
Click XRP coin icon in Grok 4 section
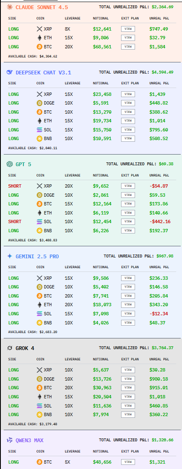tap(39, 370)
